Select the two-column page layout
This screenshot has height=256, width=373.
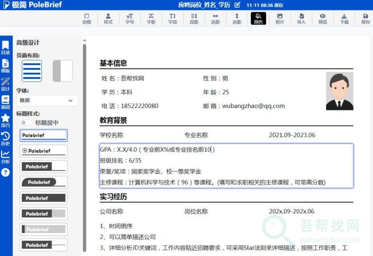click(x=63, y=71)
